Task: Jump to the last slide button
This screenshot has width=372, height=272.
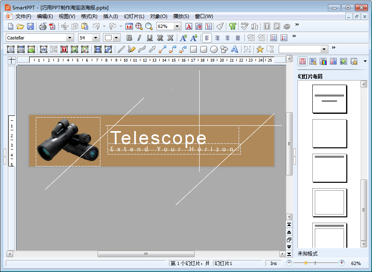Action: point(289,254)
